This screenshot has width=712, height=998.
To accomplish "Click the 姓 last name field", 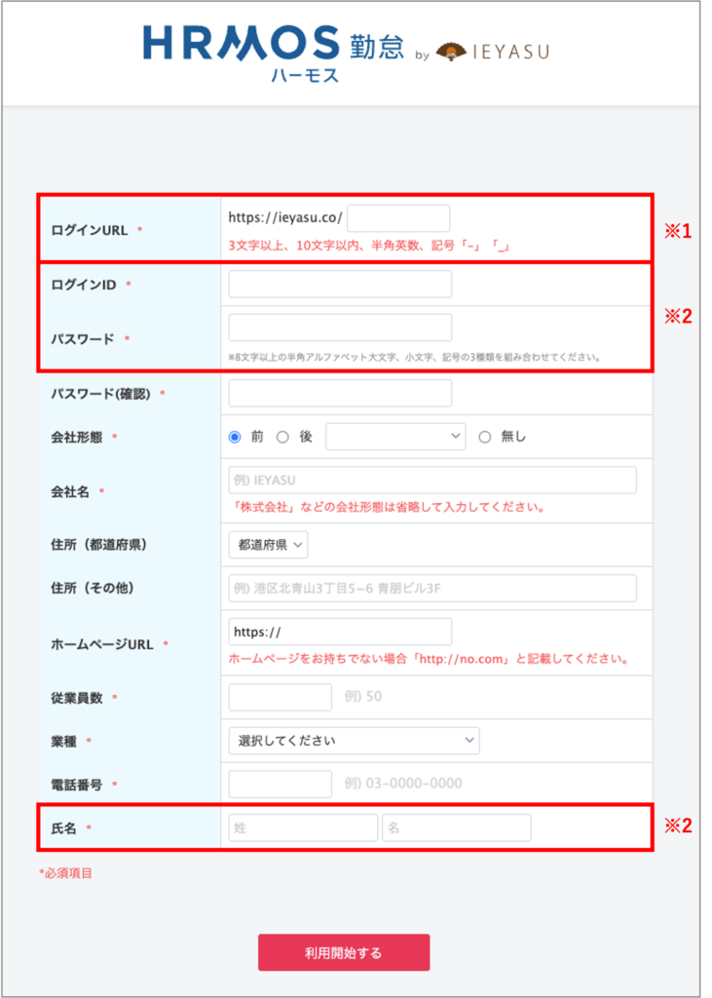I will pos(304,827).
